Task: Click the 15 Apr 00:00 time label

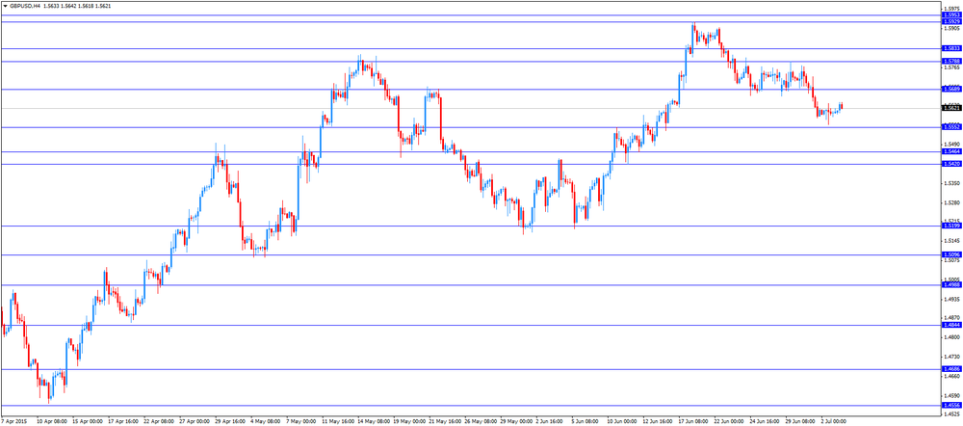Action: [88, 422]
